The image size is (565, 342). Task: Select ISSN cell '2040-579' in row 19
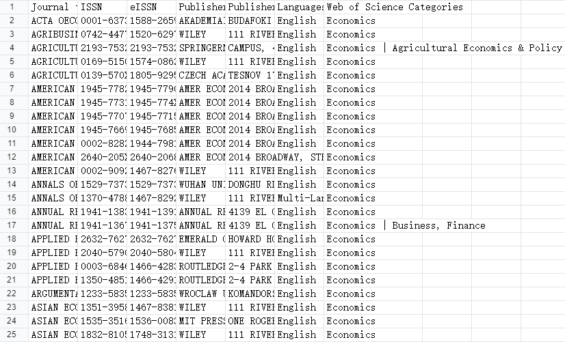click(103, 253)
